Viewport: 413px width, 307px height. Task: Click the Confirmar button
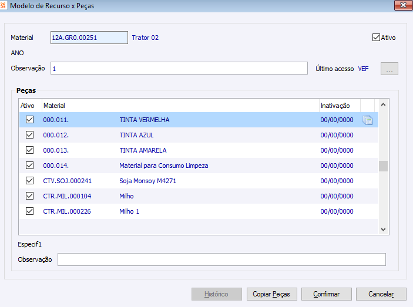326,294
